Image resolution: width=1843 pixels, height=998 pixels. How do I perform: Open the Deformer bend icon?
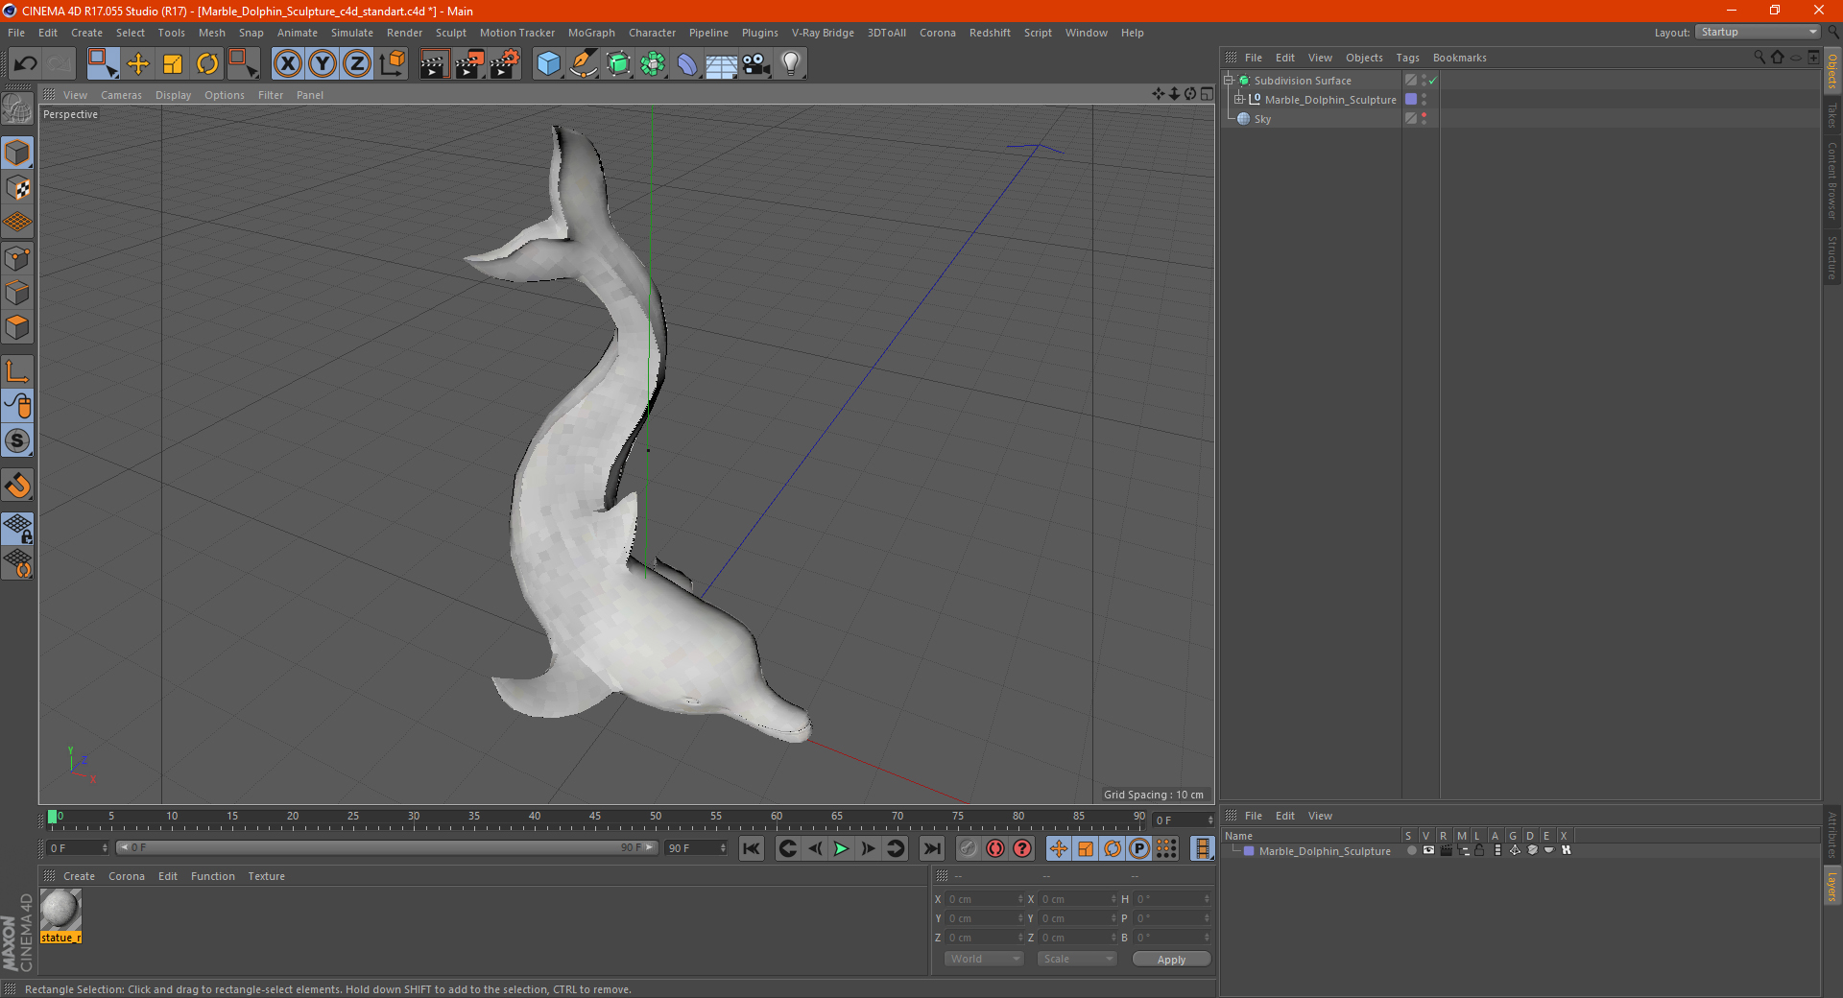pyautogui.click(x=687, y=64)
